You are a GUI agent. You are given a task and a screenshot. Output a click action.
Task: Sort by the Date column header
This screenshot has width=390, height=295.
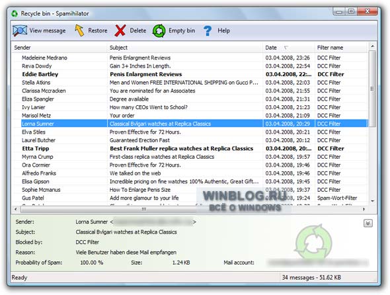point(288,48)
